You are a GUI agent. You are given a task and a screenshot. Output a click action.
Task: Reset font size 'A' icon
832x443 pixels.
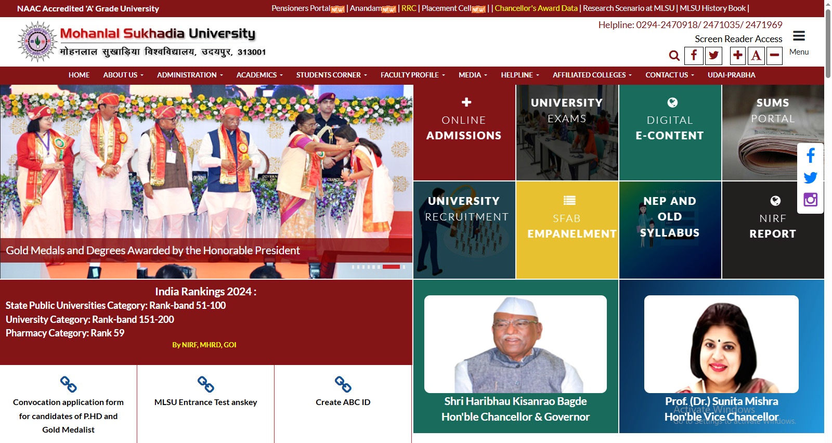point(756,56)
